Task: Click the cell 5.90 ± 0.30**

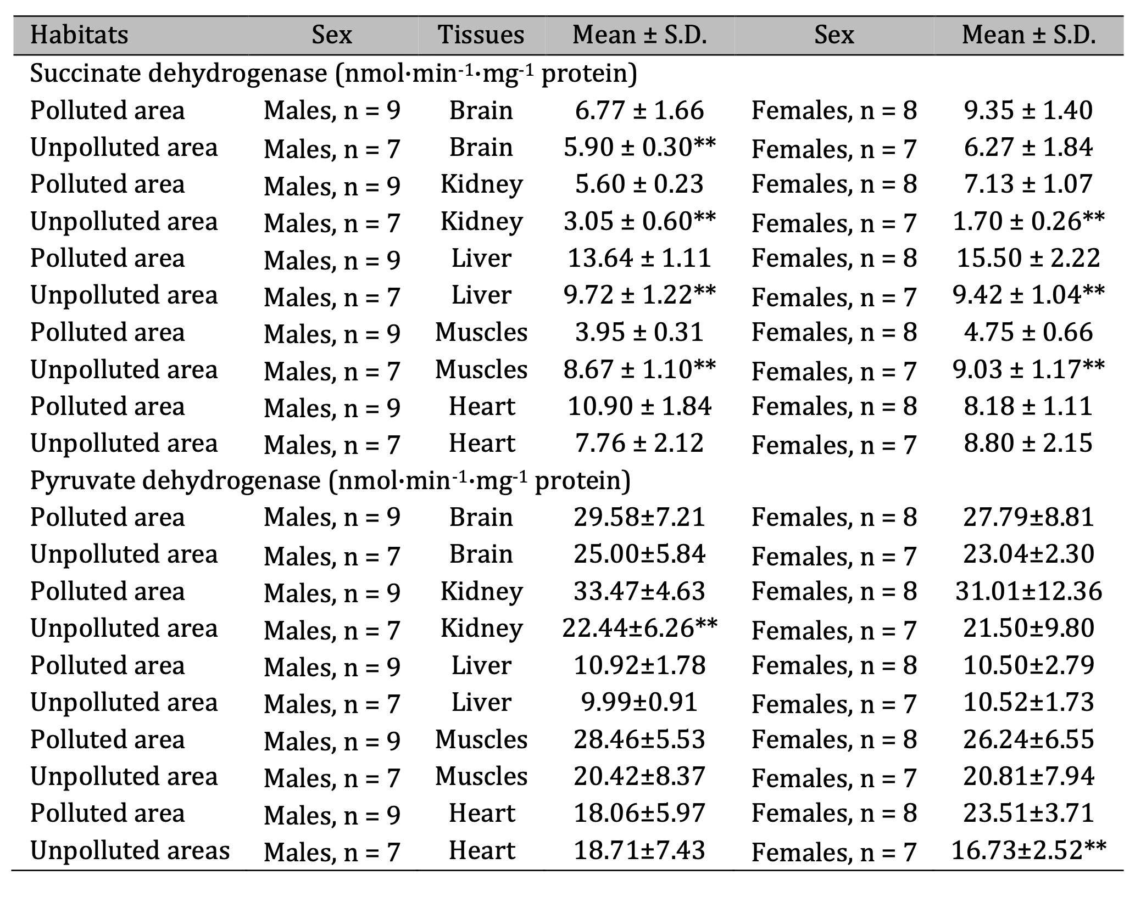Action: [x=639, y=147]
